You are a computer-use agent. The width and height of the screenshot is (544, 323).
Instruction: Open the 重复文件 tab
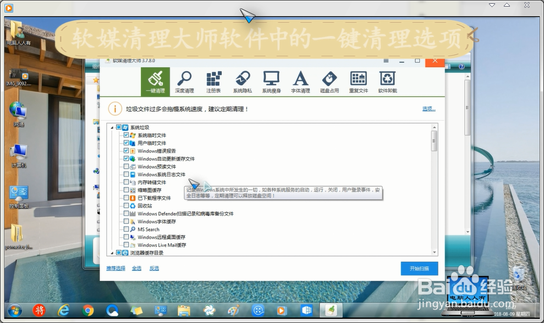(359, 81)
